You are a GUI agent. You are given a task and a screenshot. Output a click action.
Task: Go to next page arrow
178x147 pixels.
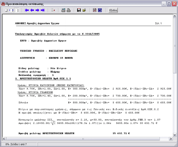(x=37, y=10)
